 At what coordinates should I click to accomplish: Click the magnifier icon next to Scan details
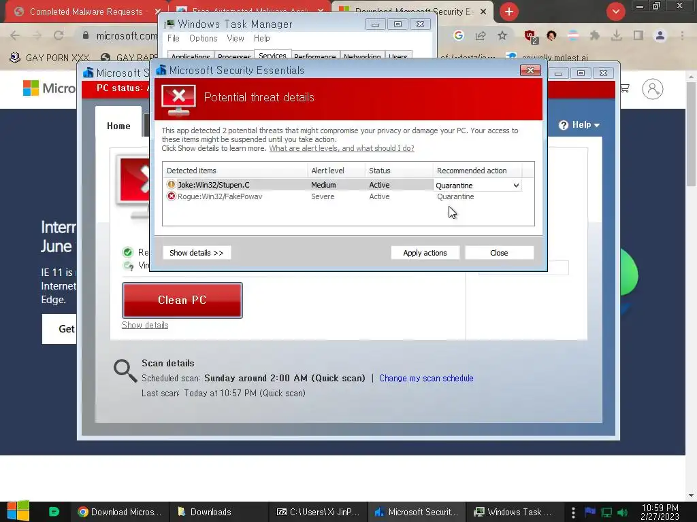click(125, 370)
